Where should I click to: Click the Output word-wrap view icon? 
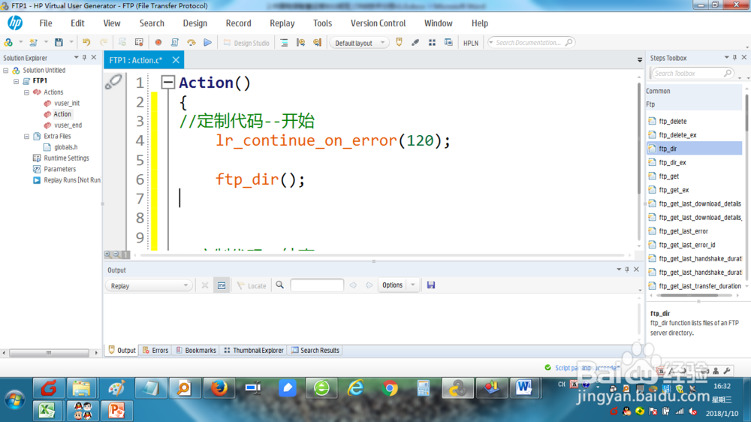pos(222,285)
